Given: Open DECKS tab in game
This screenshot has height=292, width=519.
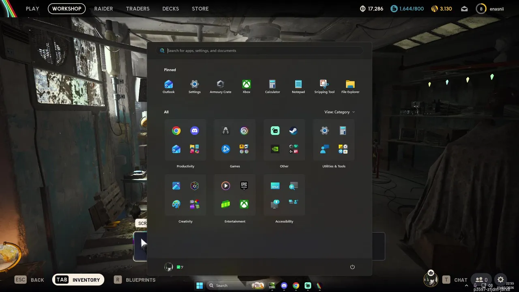Looking at the screenshot, I should tap(170, 9).
